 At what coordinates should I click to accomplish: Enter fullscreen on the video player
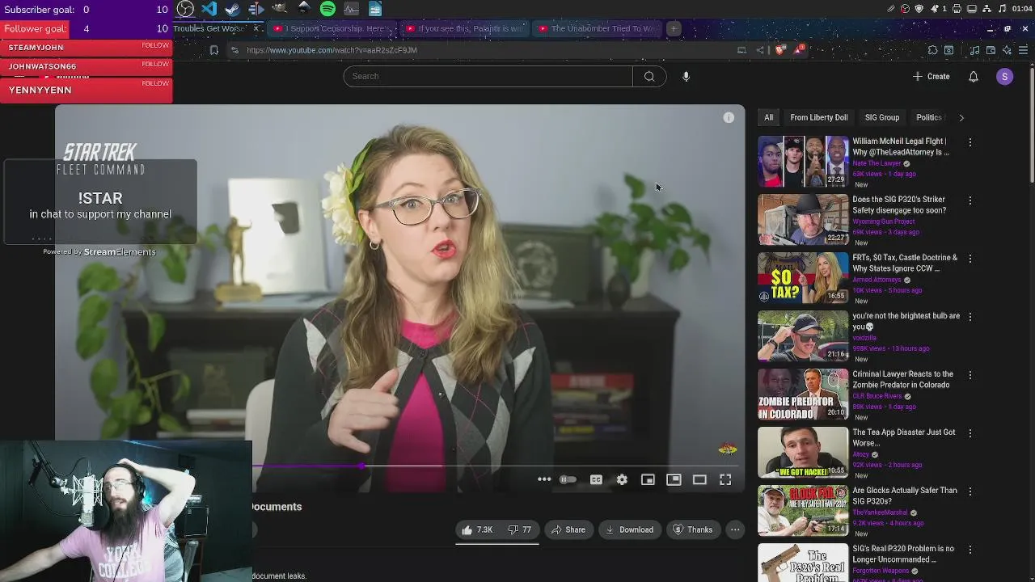[725, 479]
